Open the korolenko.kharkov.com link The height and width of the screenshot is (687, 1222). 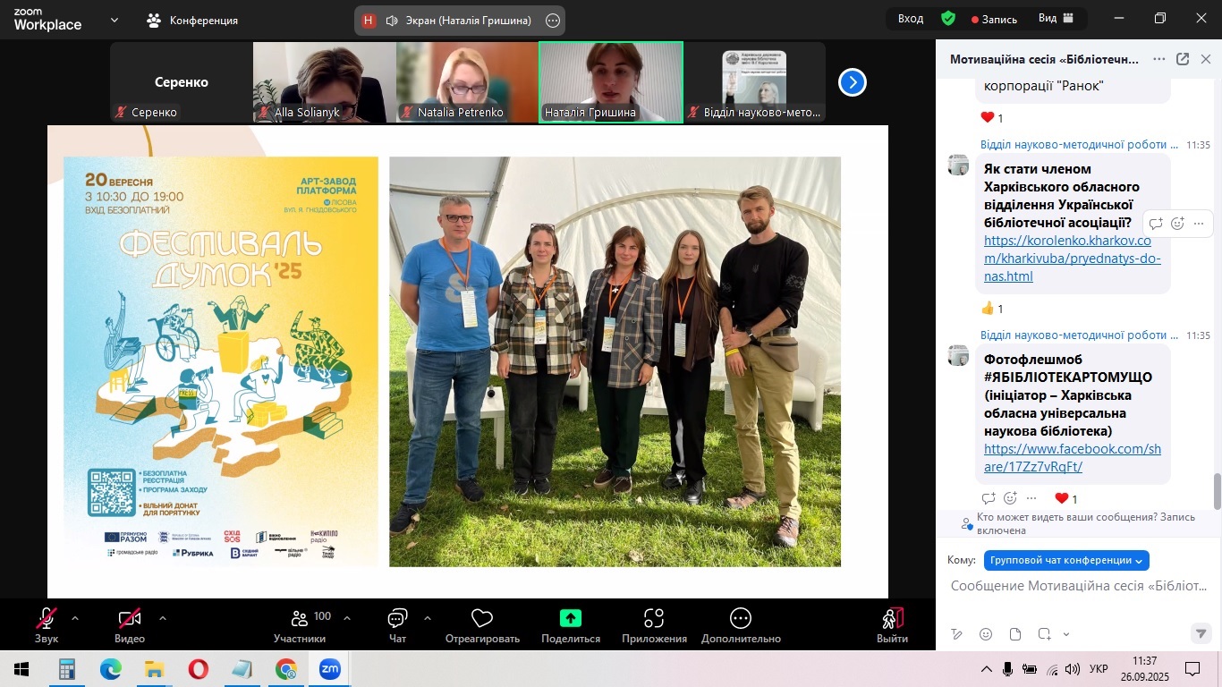(x=1072, y=259)
